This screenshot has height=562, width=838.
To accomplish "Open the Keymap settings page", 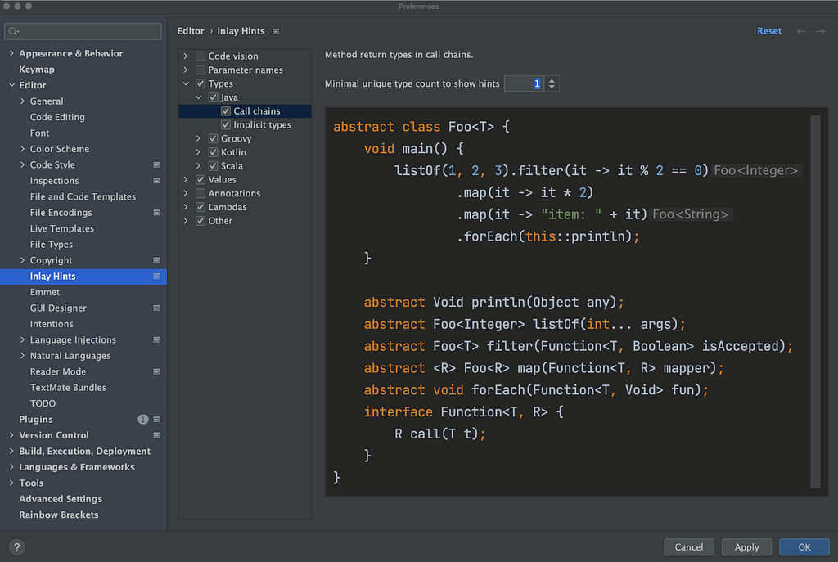I will click(x=36, y=70).
